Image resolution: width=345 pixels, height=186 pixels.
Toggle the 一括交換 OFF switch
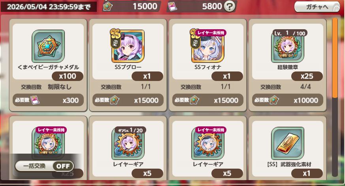pos(44,166)
